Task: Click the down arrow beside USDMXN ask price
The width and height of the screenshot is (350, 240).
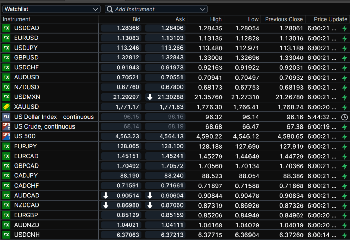Action: tap(150, 97)
